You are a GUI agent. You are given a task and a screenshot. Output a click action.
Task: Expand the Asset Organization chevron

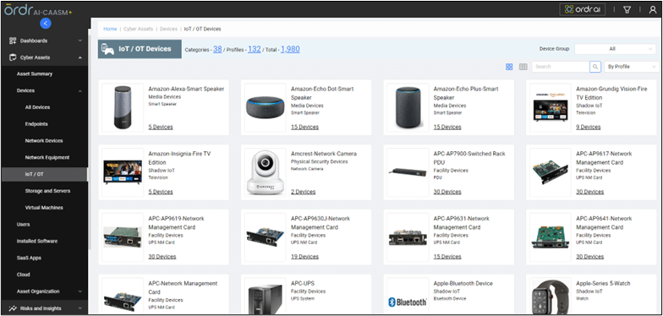80,291
